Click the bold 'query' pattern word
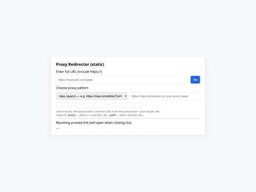The image size is (256, 192). [x=72, y=115]
